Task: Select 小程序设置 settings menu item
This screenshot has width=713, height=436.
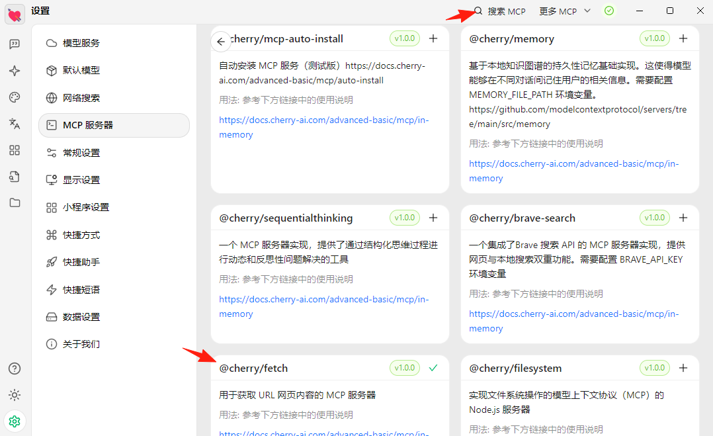Action: pyautogui.click(x=114, y=207)
